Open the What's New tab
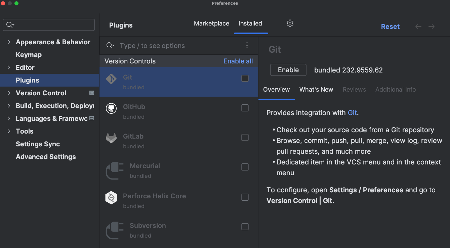Screen dimensions: 450x248 coord(316,90)
